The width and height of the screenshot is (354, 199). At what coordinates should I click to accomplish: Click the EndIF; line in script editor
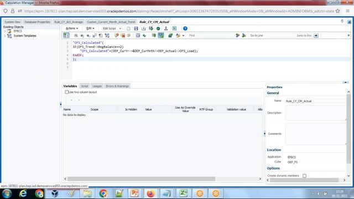click(x=78, y=55)
